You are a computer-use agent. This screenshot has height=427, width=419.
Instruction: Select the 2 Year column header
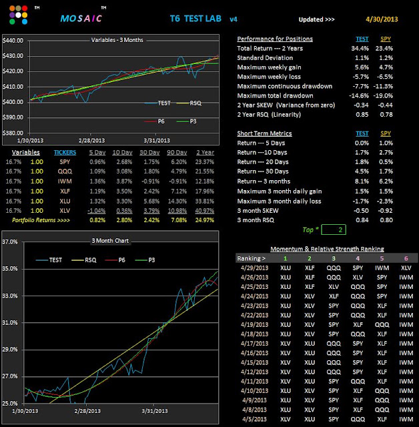pyautogui.click(x=205, y=153)
